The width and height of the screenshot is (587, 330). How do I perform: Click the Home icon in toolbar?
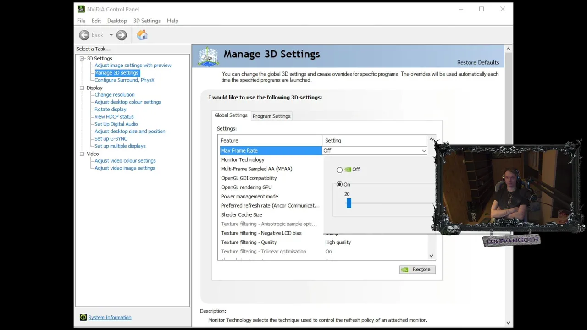coord(142,35)
